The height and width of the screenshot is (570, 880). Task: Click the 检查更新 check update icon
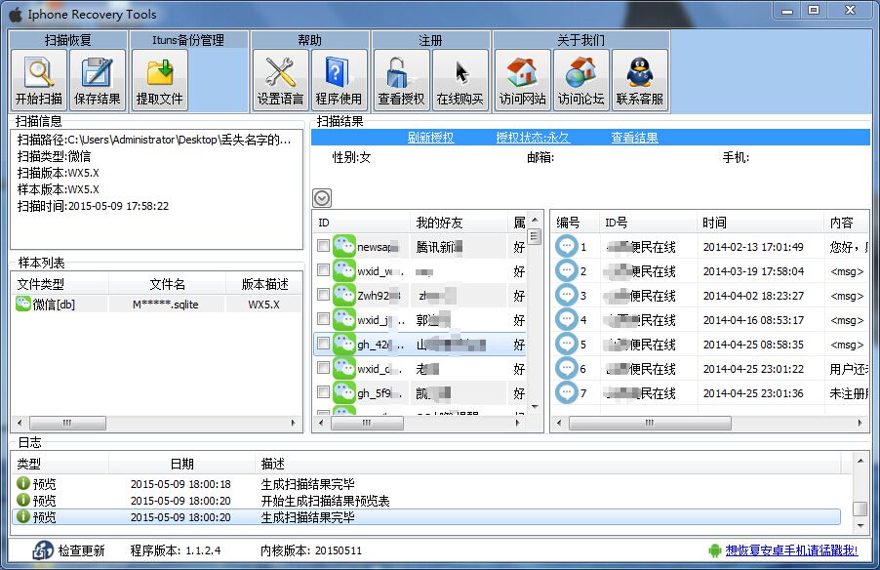[43, 550]
